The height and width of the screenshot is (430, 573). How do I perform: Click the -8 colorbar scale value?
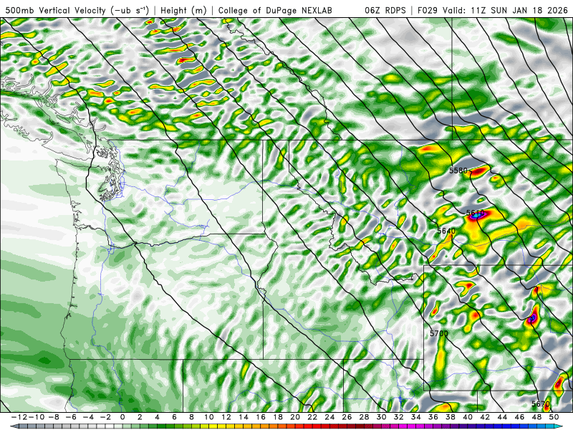click(54, 417)
